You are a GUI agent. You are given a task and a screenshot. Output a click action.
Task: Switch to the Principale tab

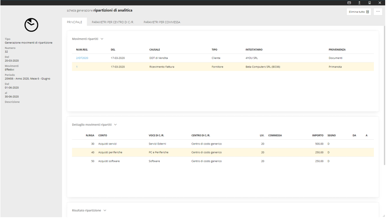click(x=74, y=22)
